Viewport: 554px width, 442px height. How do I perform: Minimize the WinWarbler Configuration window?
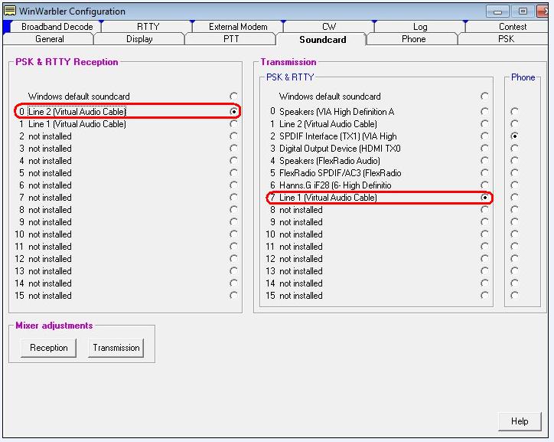pyautogui.click(x=499, y=11)
